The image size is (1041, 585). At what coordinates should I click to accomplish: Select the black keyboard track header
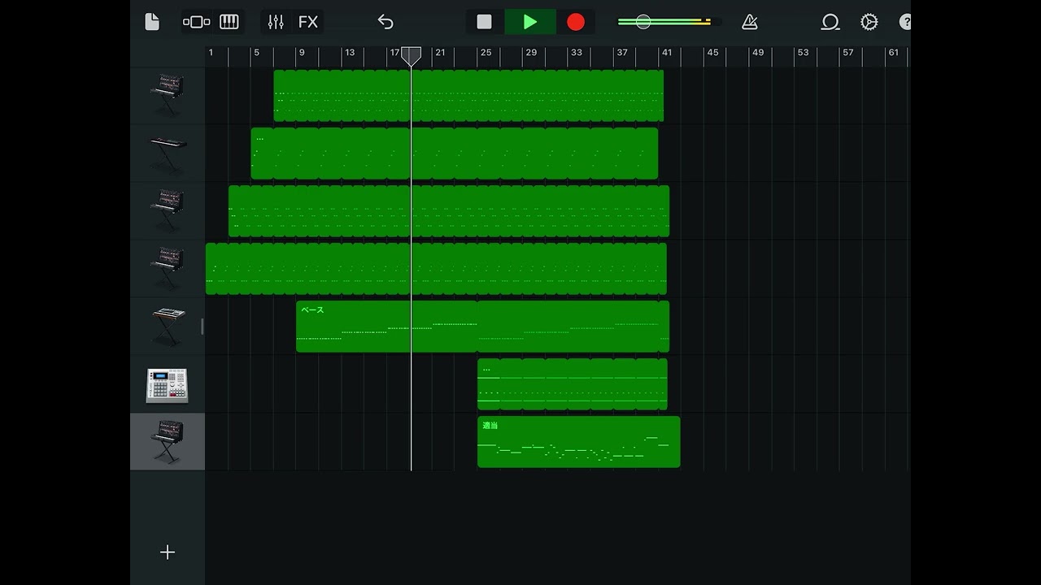tap(168, 153)
